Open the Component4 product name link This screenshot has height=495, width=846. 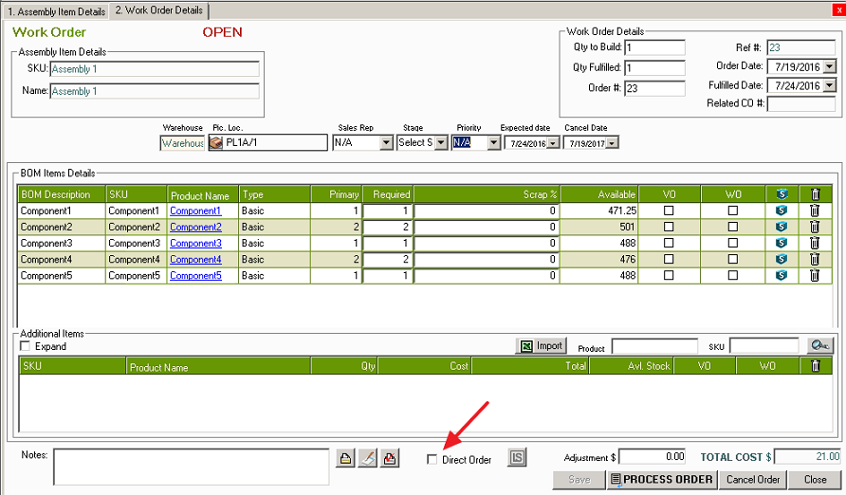pyautogui.click(x=195, y=259)
